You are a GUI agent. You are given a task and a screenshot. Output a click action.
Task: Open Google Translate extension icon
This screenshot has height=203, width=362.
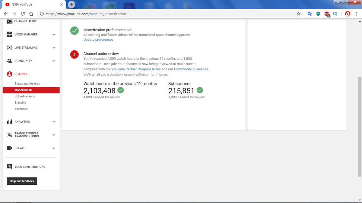(310, 14)
